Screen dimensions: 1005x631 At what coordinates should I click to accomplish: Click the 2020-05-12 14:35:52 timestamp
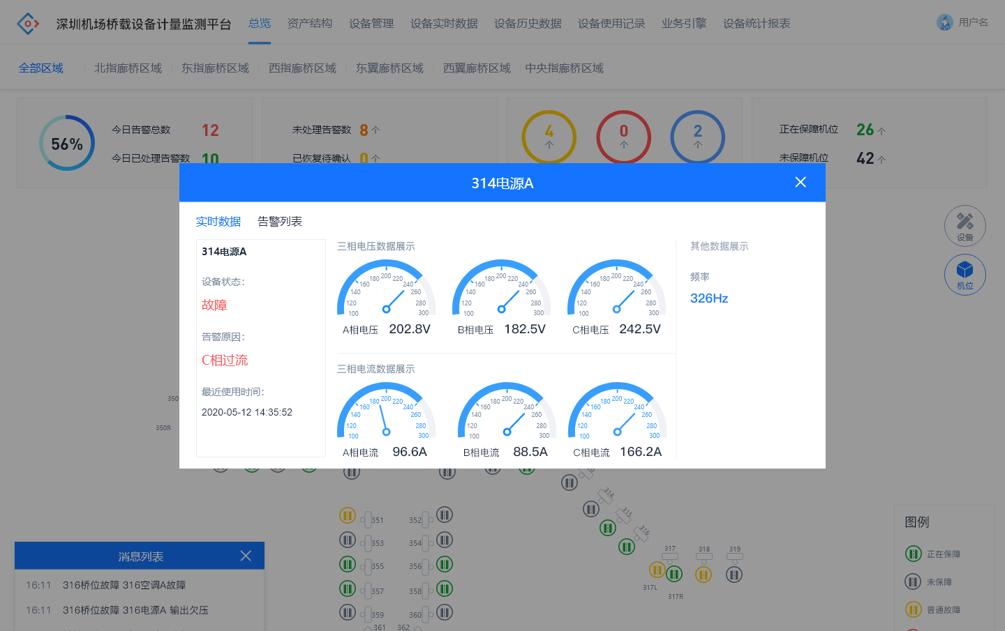[x=247, y=412]
